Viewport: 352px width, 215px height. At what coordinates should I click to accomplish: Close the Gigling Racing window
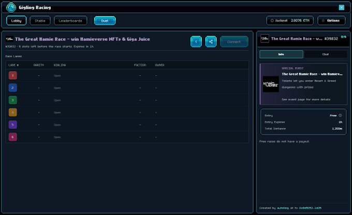click(x=342, y=7)
